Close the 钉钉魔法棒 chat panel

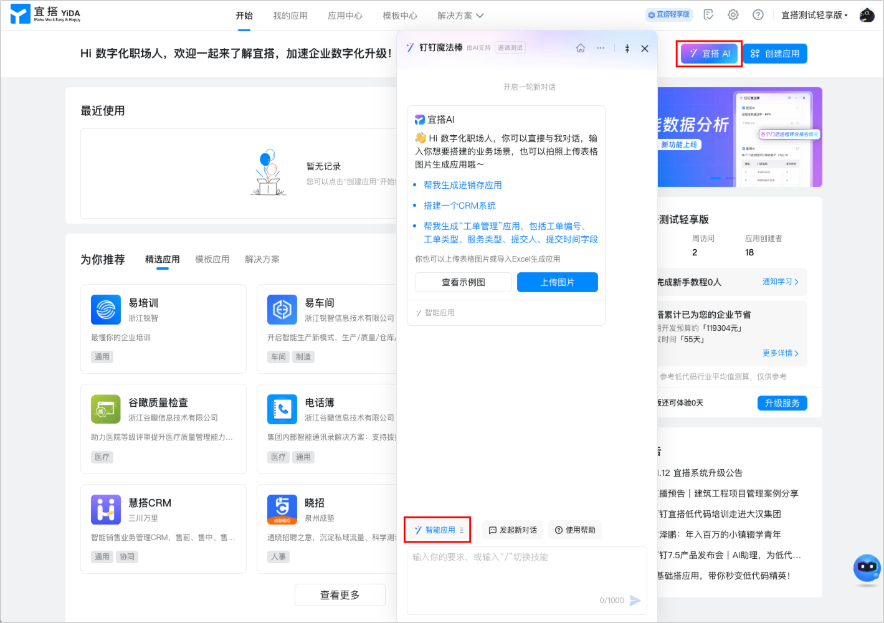pyautogui.click(x=645, y=48)
